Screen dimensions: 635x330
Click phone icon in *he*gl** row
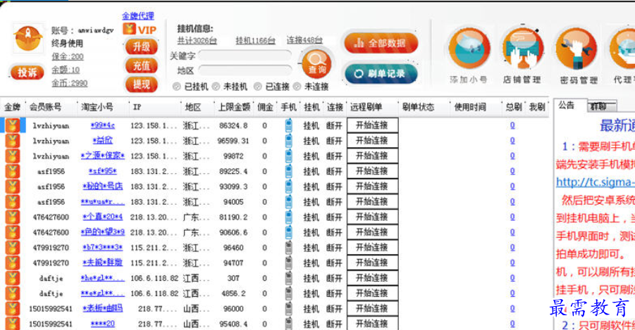(289, 278)
